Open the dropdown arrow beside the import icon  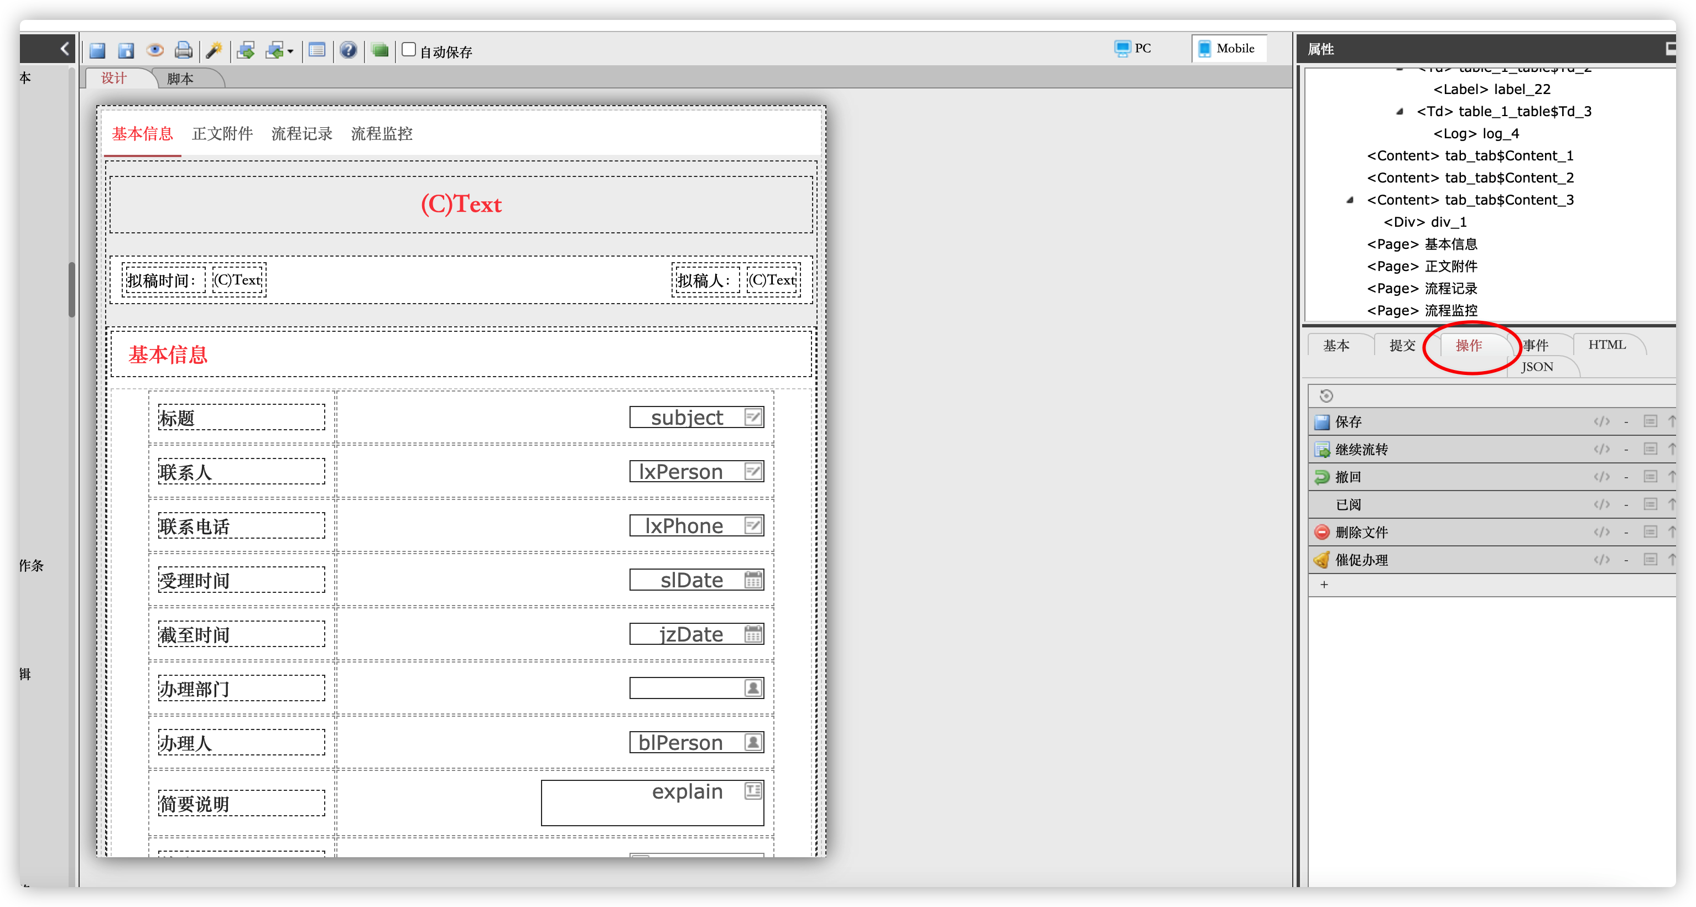click(290, 51)
